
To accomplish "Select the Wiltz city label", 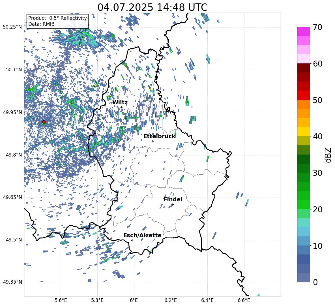I will pos(120,102).
